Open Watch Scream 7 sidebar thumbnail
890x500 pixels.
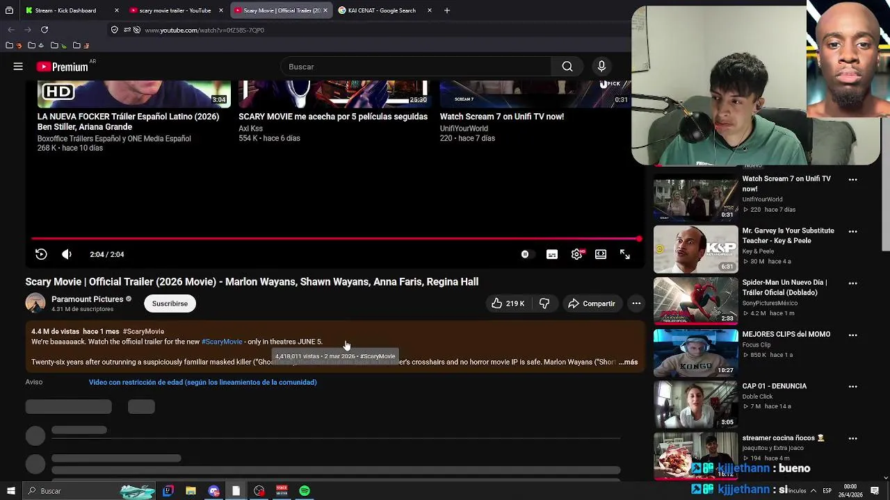[x=695, y=197]
